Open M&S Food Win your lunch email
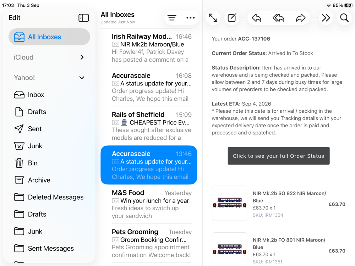Viewport: 355px width, 266px height. [149, 204]
